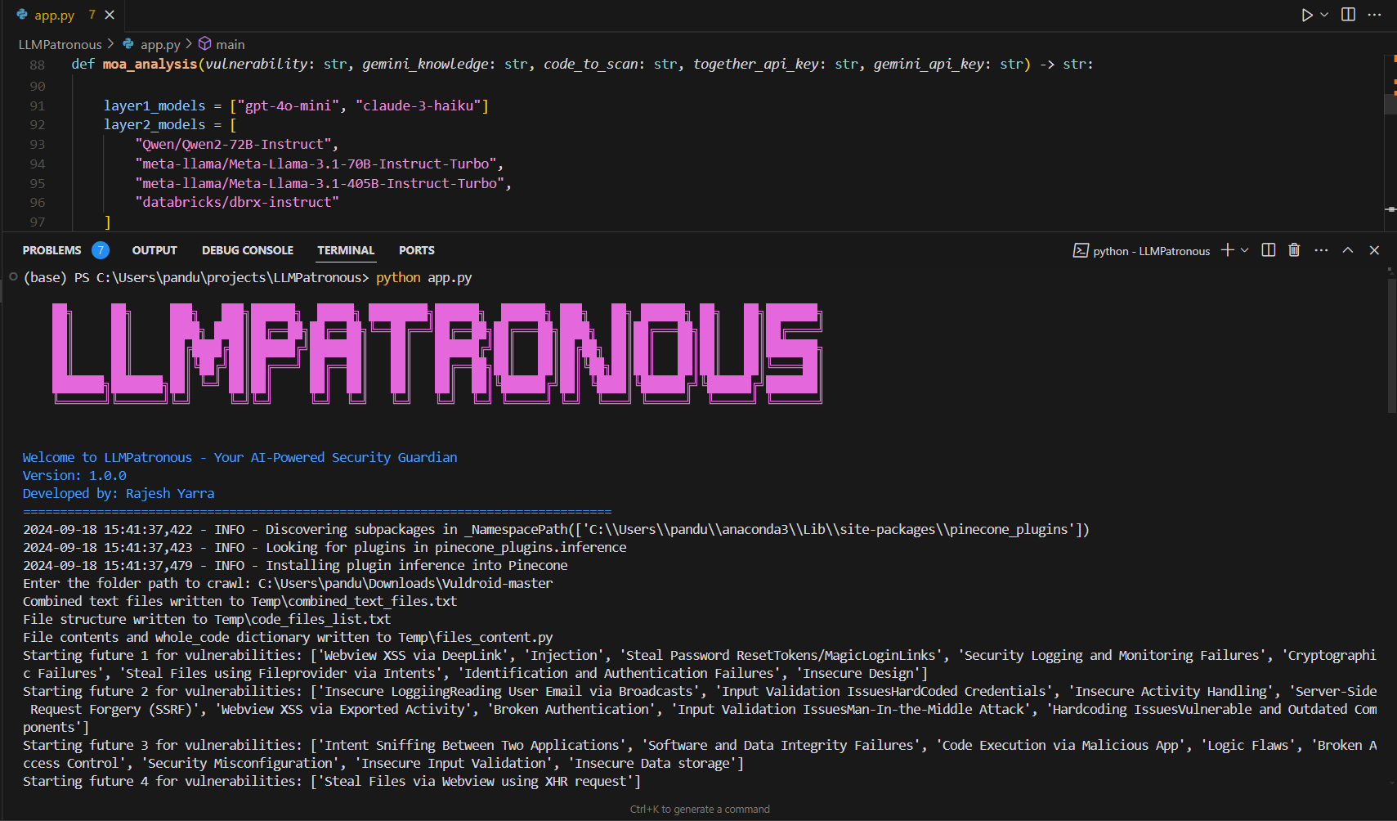Split the terminal pane
The height and width of the screenshot is (821, 1397).
pos(1268,250)
